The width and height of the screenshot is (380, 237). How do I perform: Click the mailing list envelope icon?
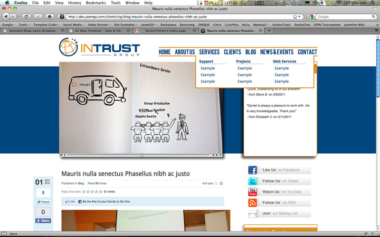coord(253,214)
